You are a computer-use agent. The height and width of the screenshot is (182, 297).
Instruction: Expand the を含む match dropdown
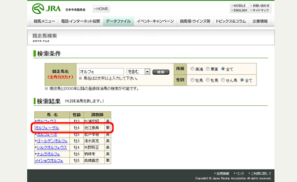(139, 72)
